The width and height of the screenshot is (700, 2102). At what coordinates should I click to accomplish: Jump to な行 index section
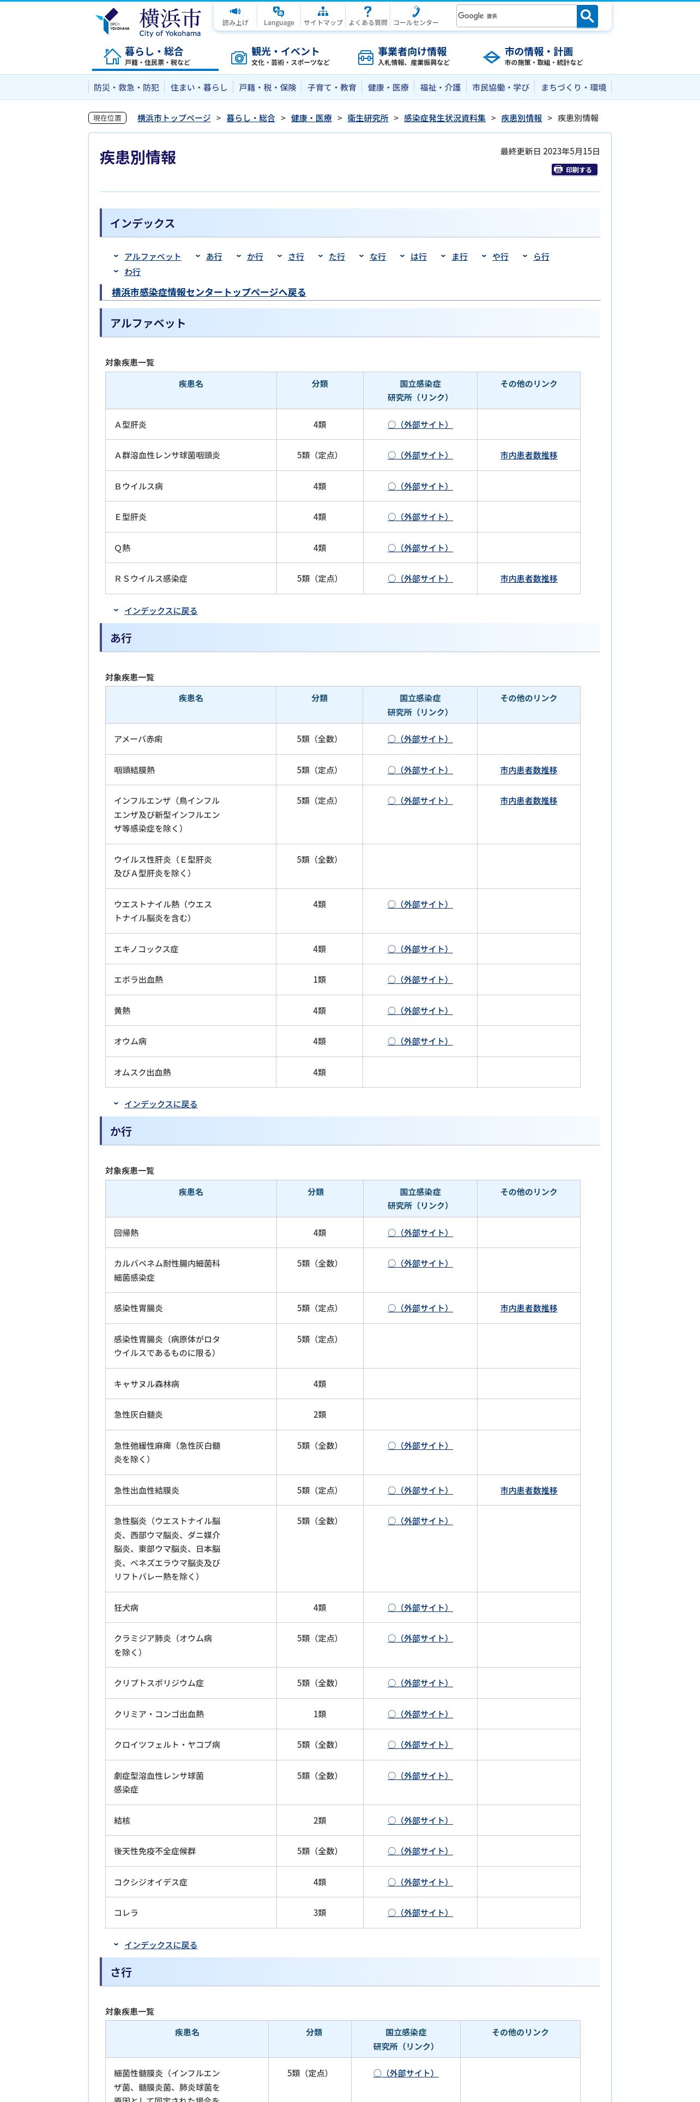377,256
